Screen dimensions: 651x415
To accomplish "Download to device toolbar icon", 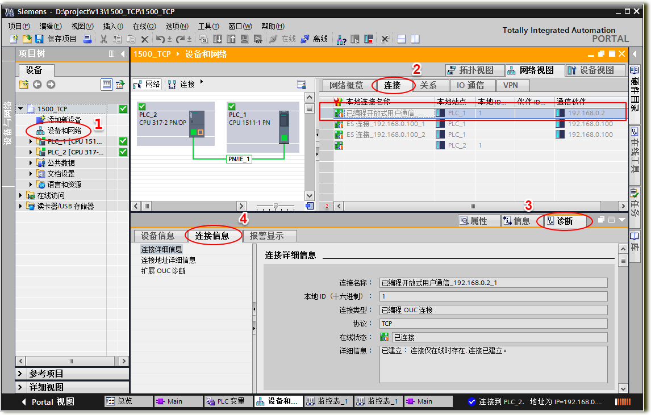I will pyautogui.click(x=217, y=39).
